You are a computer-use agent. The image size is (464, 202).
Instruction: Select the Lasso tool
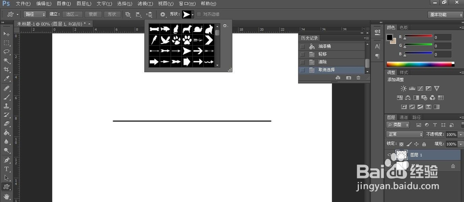[6, 52]
